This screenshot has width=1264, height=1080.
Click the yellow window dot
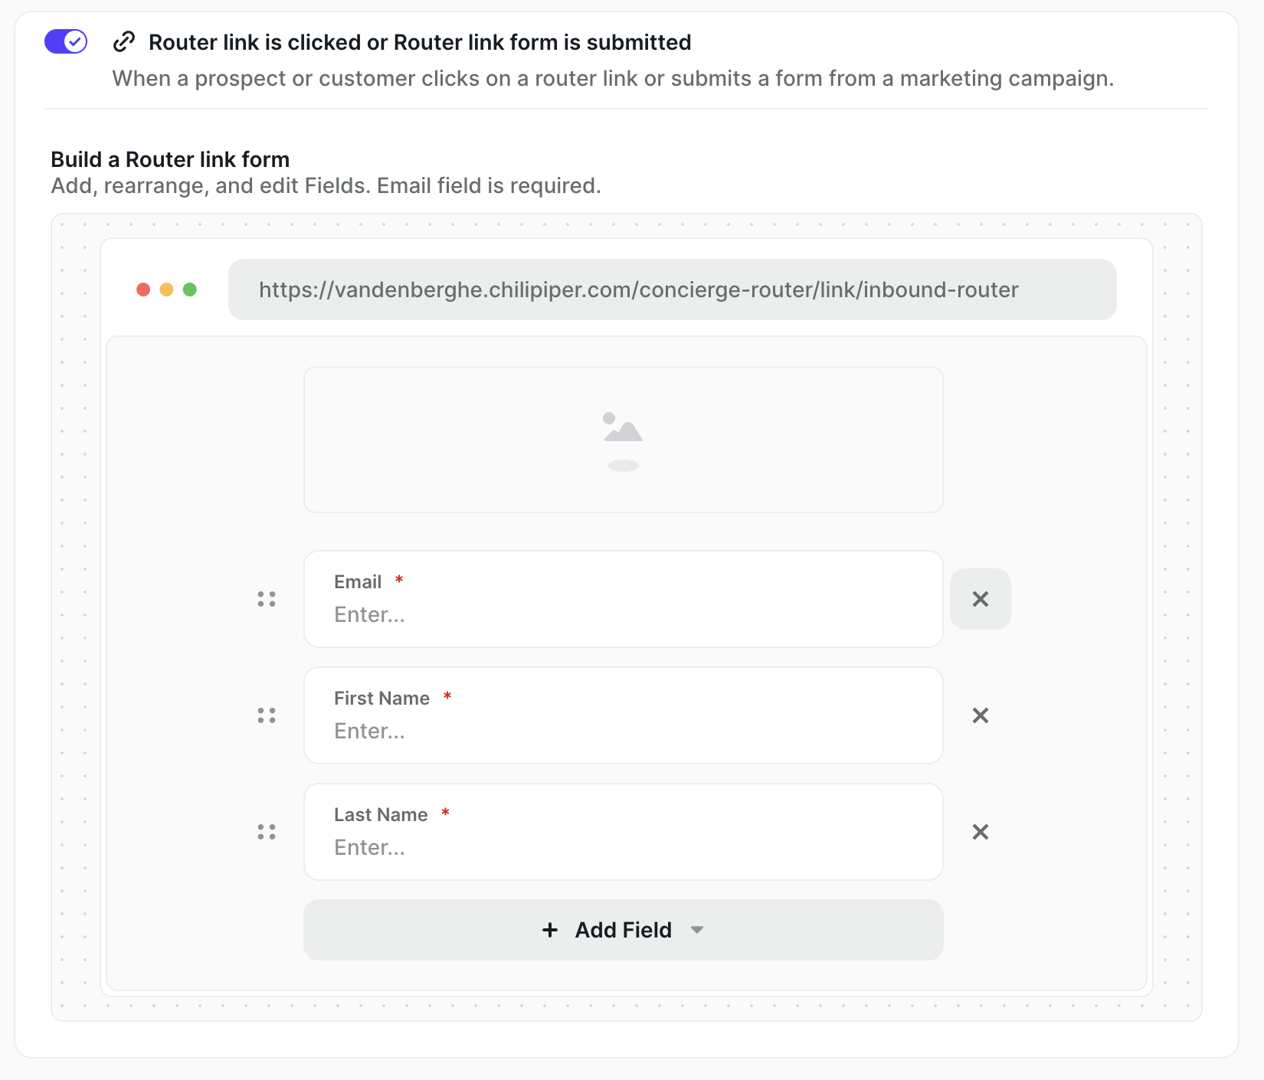point(166,290)
